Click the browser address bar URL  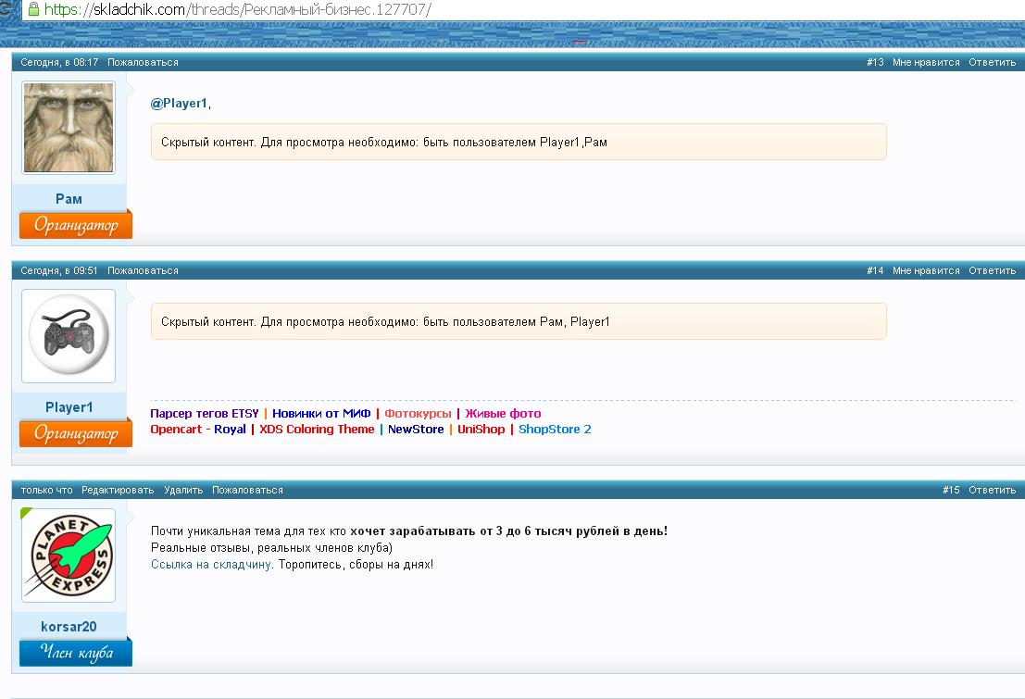pos(238,10)
